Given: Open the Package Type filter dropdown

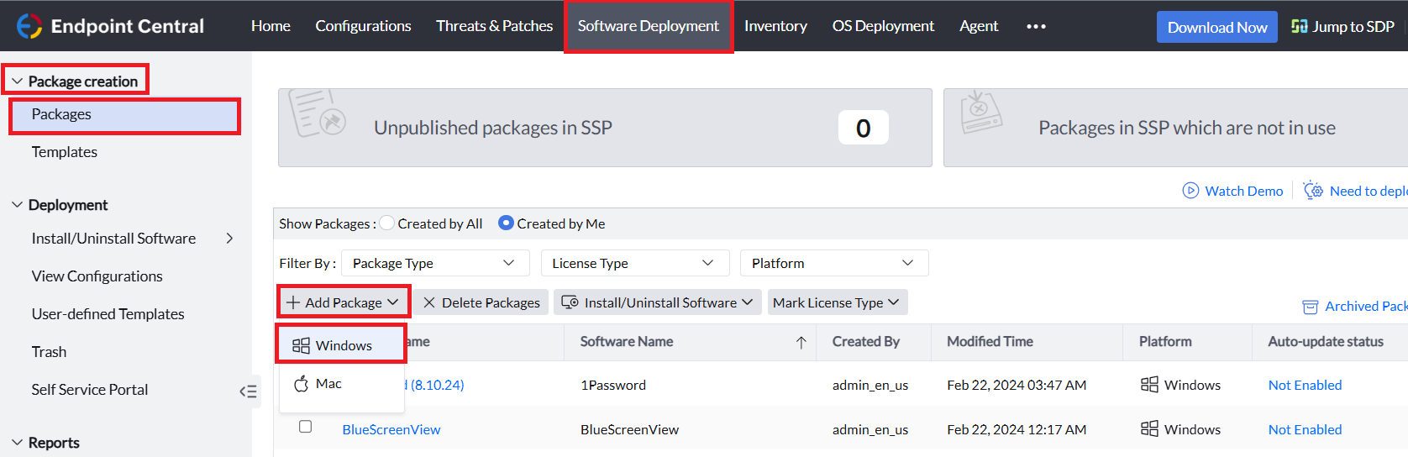Looking at the screenshot, I should tap(434, 263).
